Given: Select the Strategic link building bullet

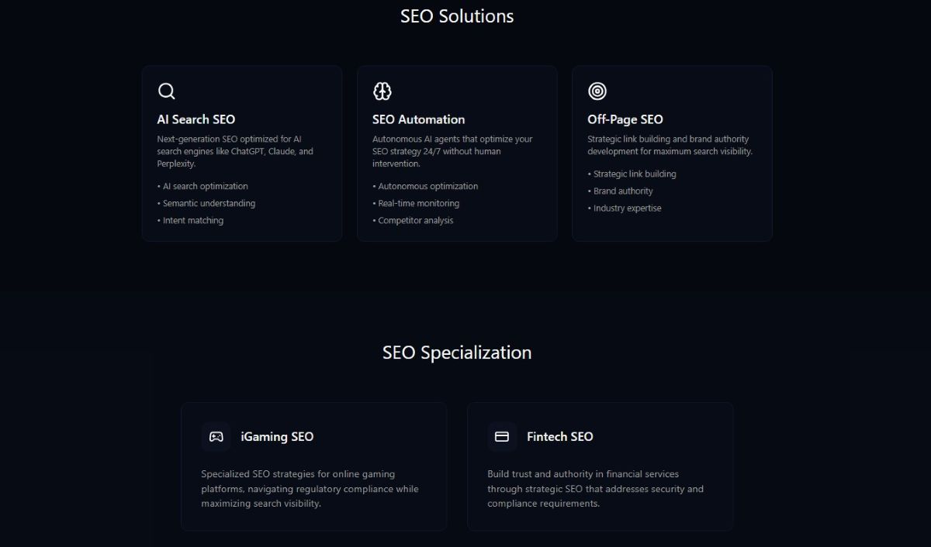Looking at the screenshot, I should pyautogui.click(x=635, y=174).
